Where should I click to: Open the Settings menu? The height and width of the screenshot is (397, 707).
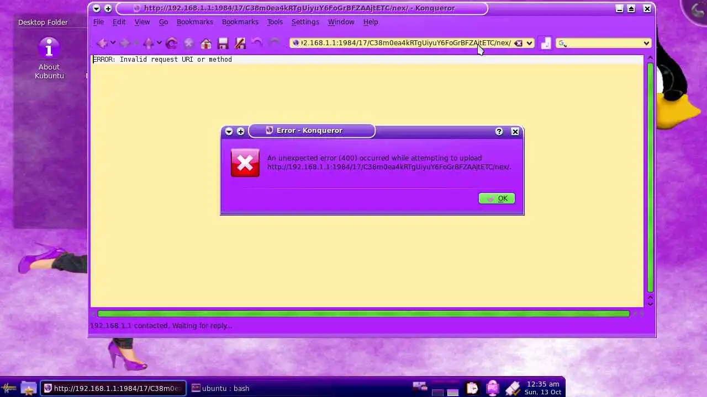click(305, 22)
